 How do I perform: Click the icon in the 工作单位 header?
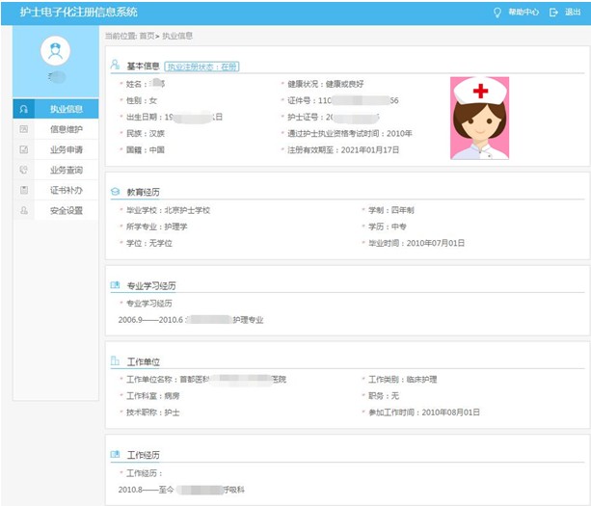[x=116, y=361]
